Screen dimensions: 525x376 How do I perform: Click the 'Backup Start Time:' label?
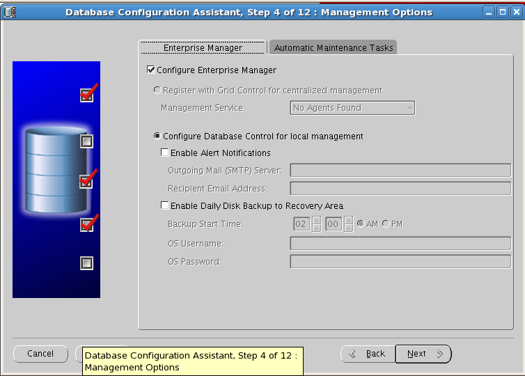pyautogui.click(x=205, y=224)
